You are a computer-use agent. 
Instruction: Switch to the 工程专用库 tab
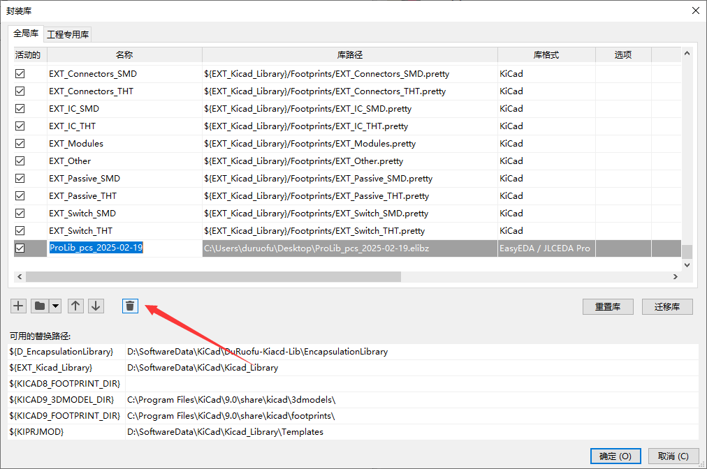[68, 34]
